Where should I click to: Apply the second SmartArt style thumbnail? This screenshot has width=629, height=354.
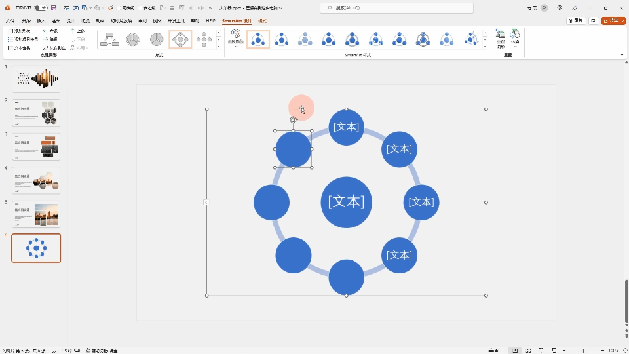[x=282, y=39]
